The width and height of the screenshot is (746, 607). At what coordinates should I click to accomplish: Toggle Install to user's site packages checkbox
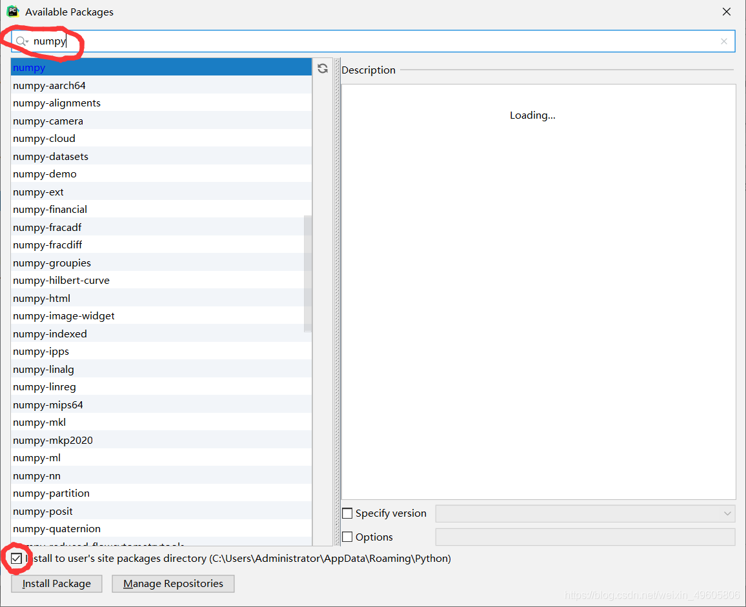tap(16, 558)
